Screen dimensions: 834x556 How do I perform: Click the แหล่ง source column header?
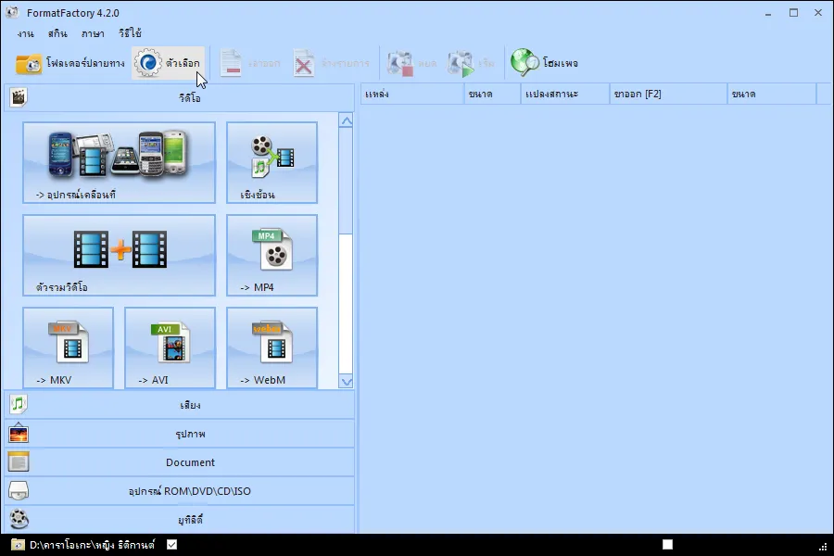tap(412, 95)
